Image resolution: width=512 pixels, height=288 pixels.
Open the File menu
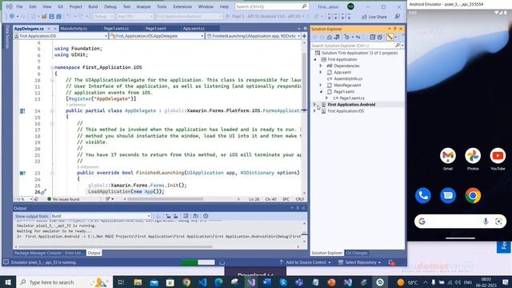(x=19, y=6)
